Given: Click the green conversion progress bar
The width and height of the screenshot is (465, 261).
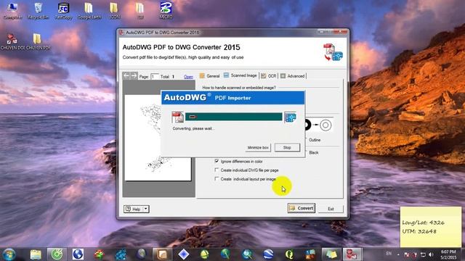Looking at the screenshot, I should tap(234, 117).
